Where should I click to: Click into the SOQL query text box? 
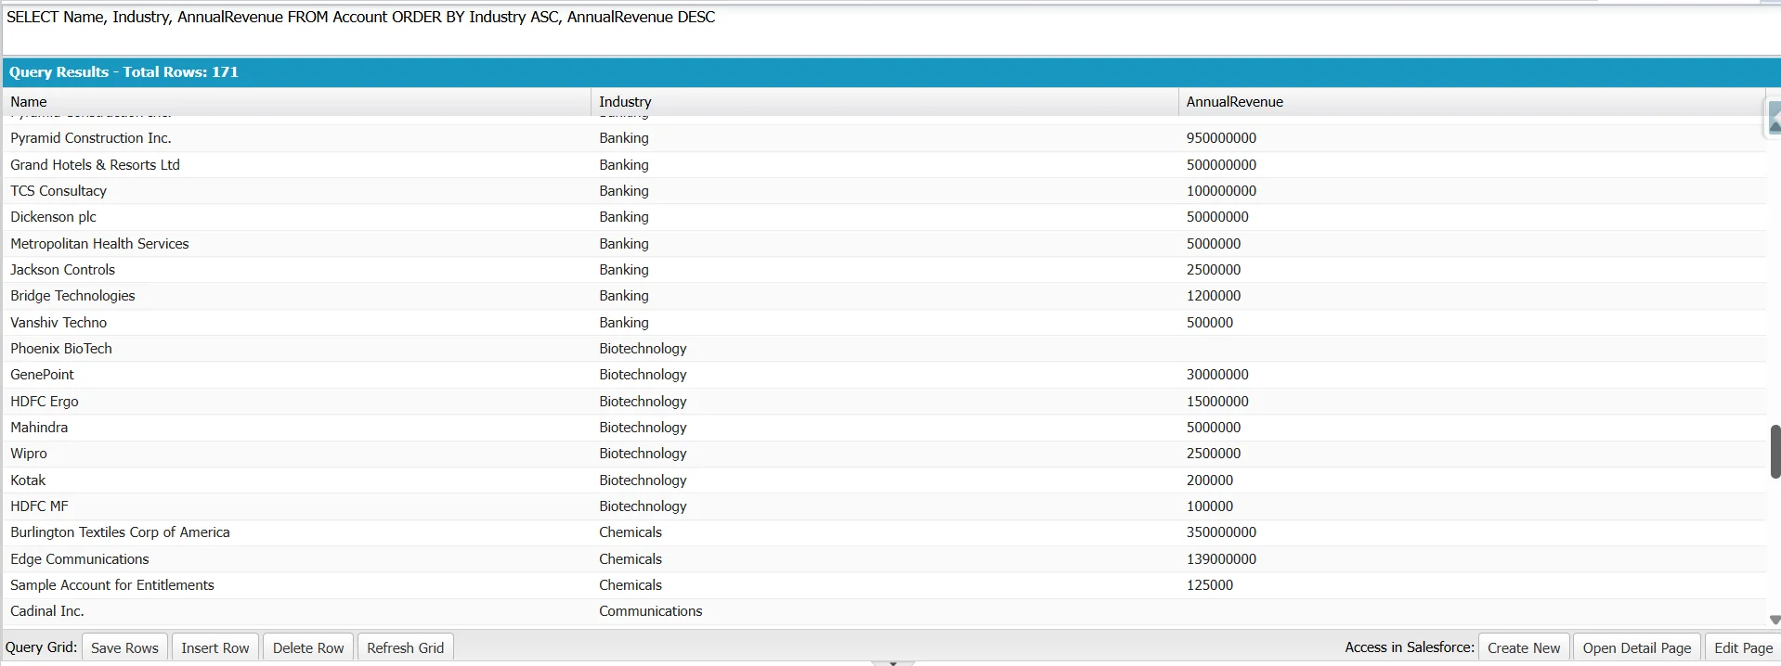tap(891, 30)
